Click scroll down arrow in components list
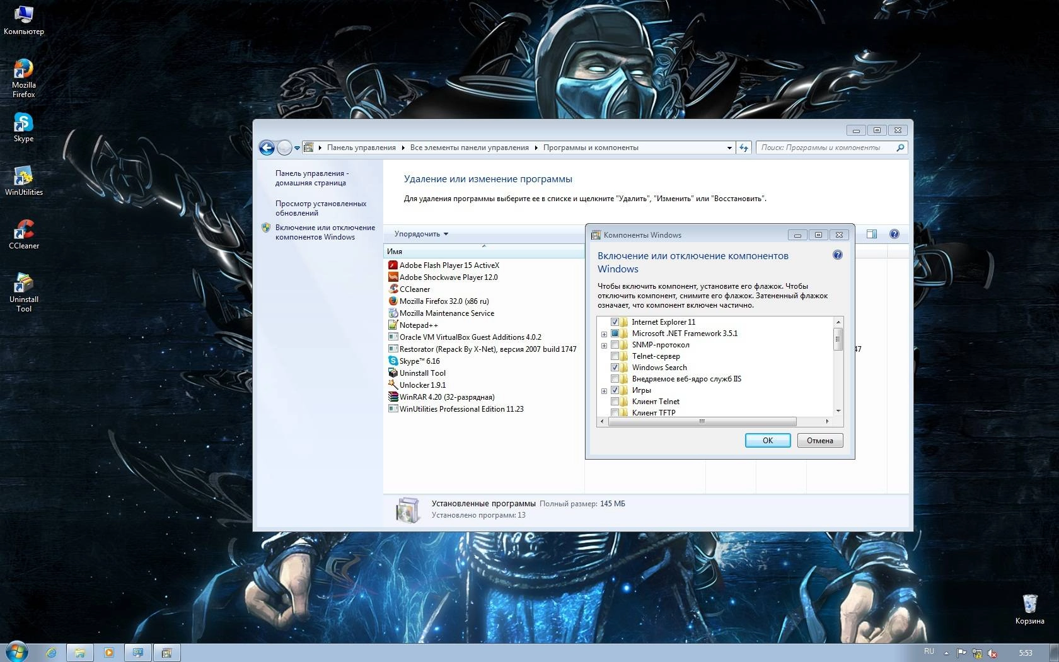Viewport: 1059px width, 662px height. (x=838, y=411)
